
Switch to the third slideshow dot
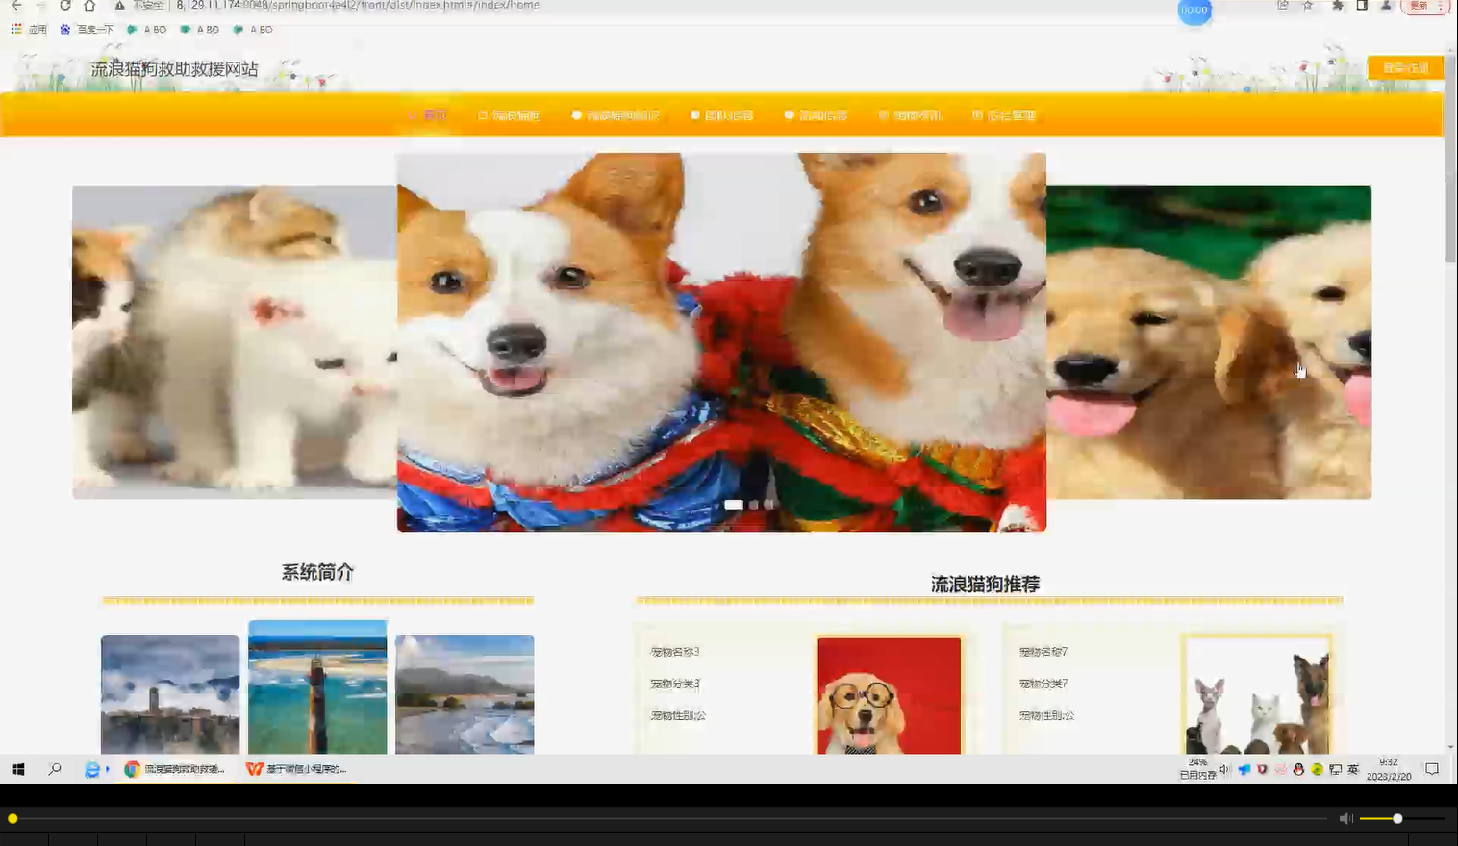pos(767,504)
